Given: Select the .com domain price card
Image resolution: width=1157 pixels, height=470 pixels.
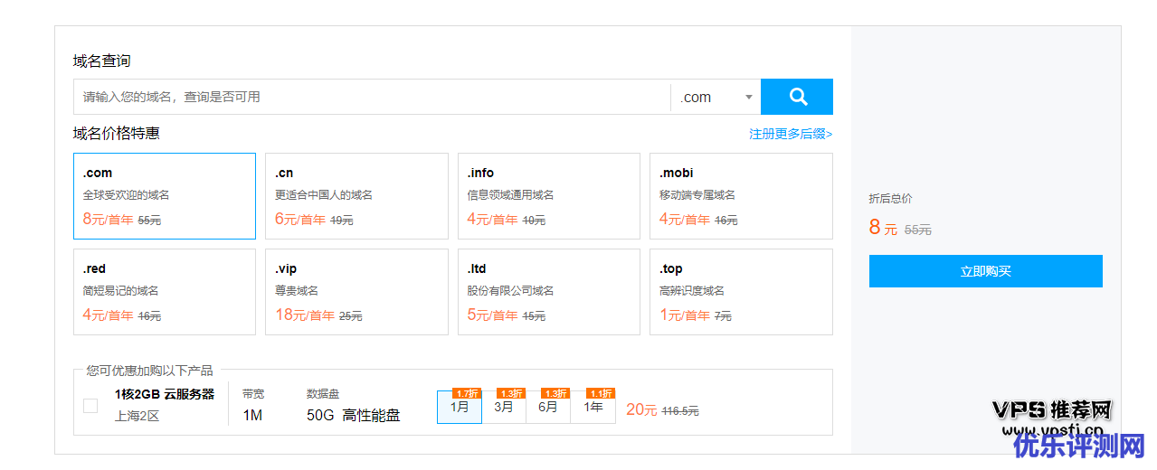Looking at the screenshot, I should pos(165,196).
